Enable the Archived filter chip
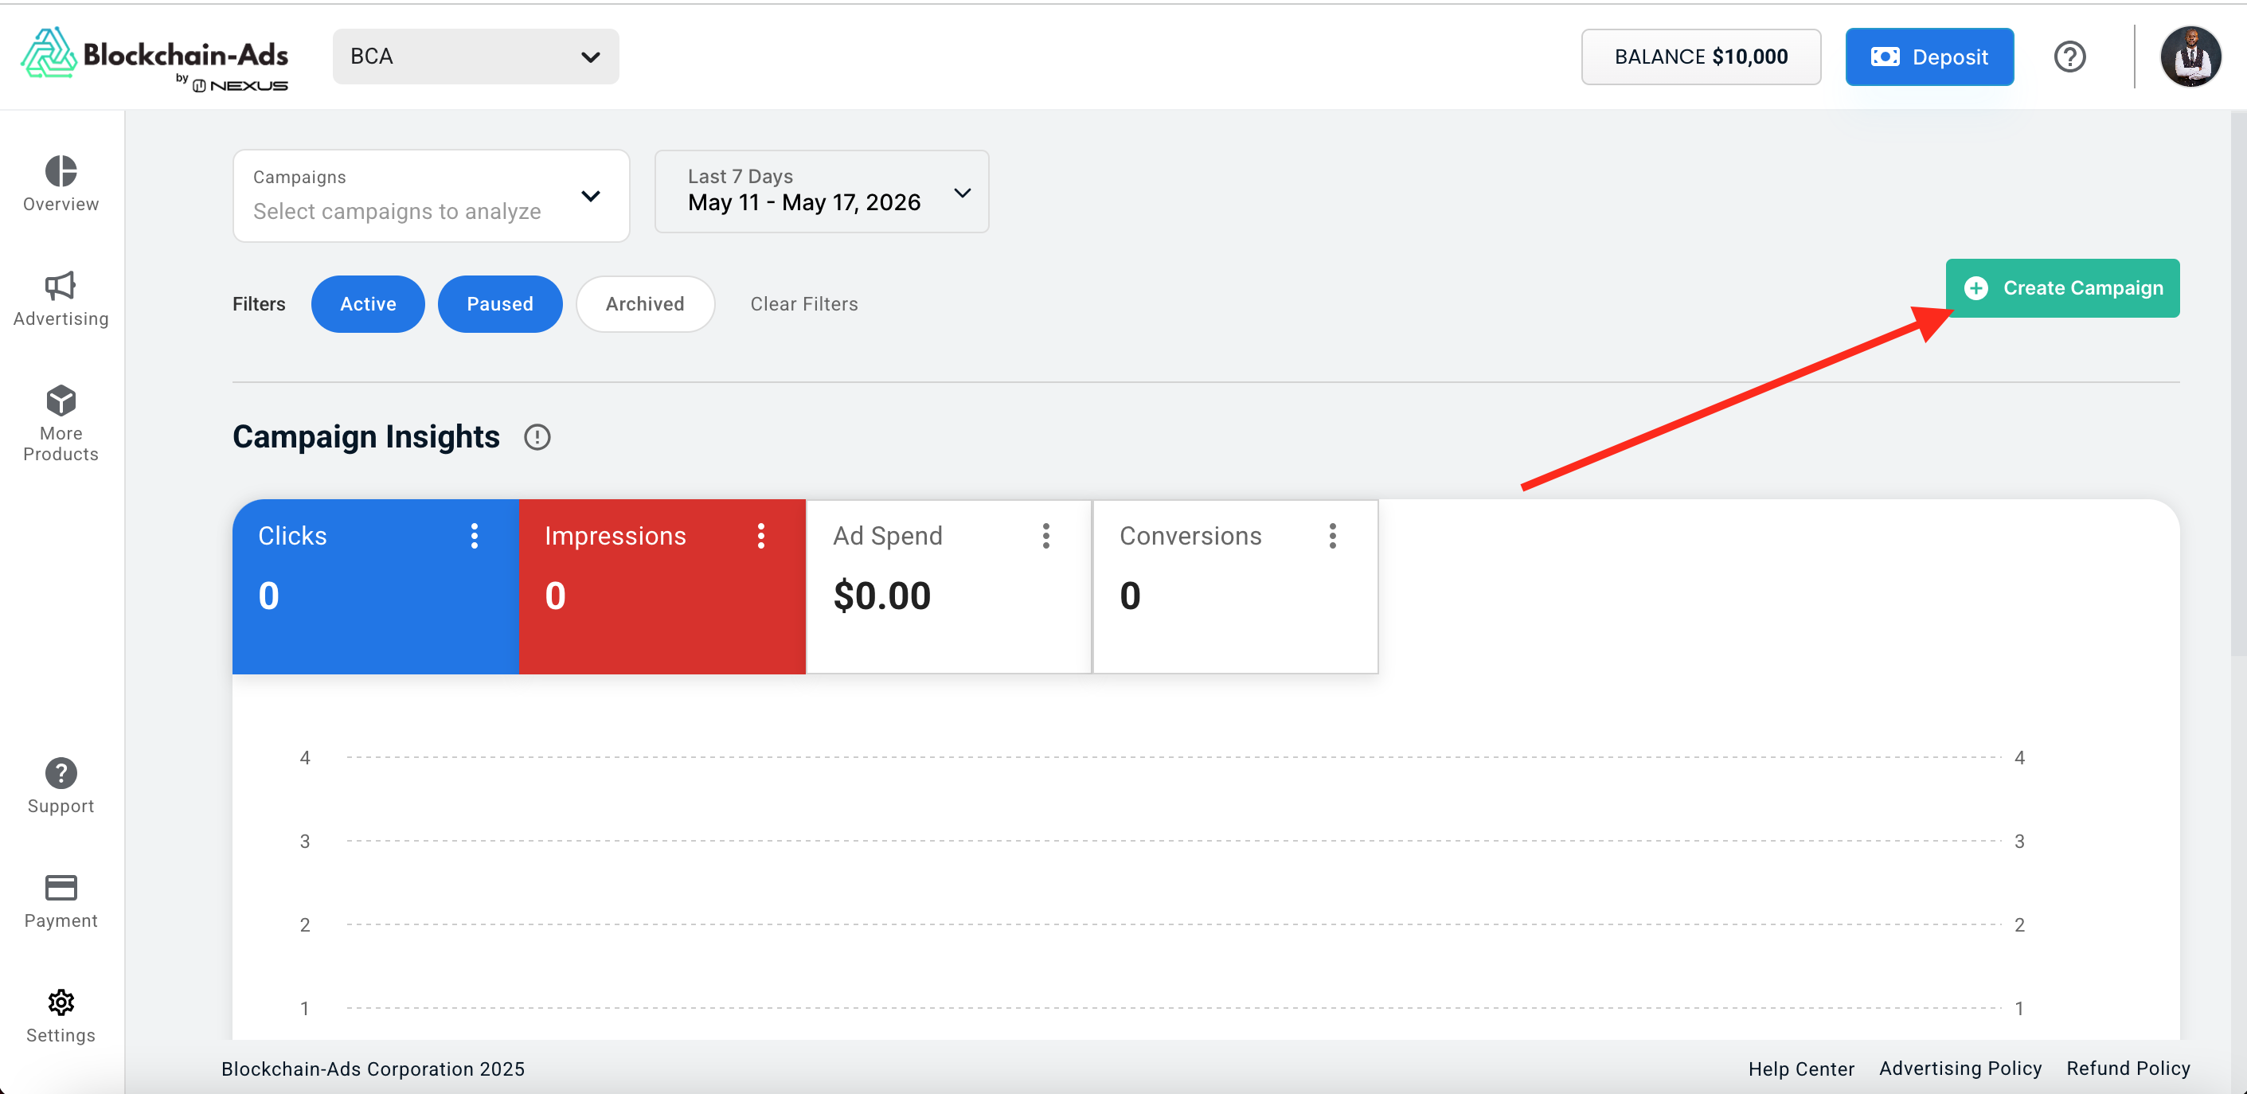2247x1094 pixels. click(x=645, y=303)
